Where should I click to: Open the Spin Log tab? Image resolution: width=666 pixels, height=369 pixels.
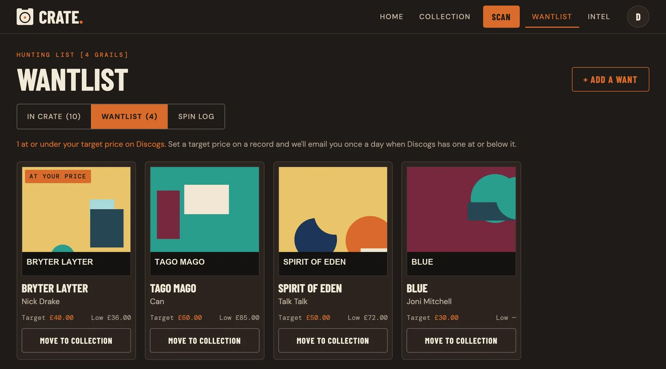point(196,116)
